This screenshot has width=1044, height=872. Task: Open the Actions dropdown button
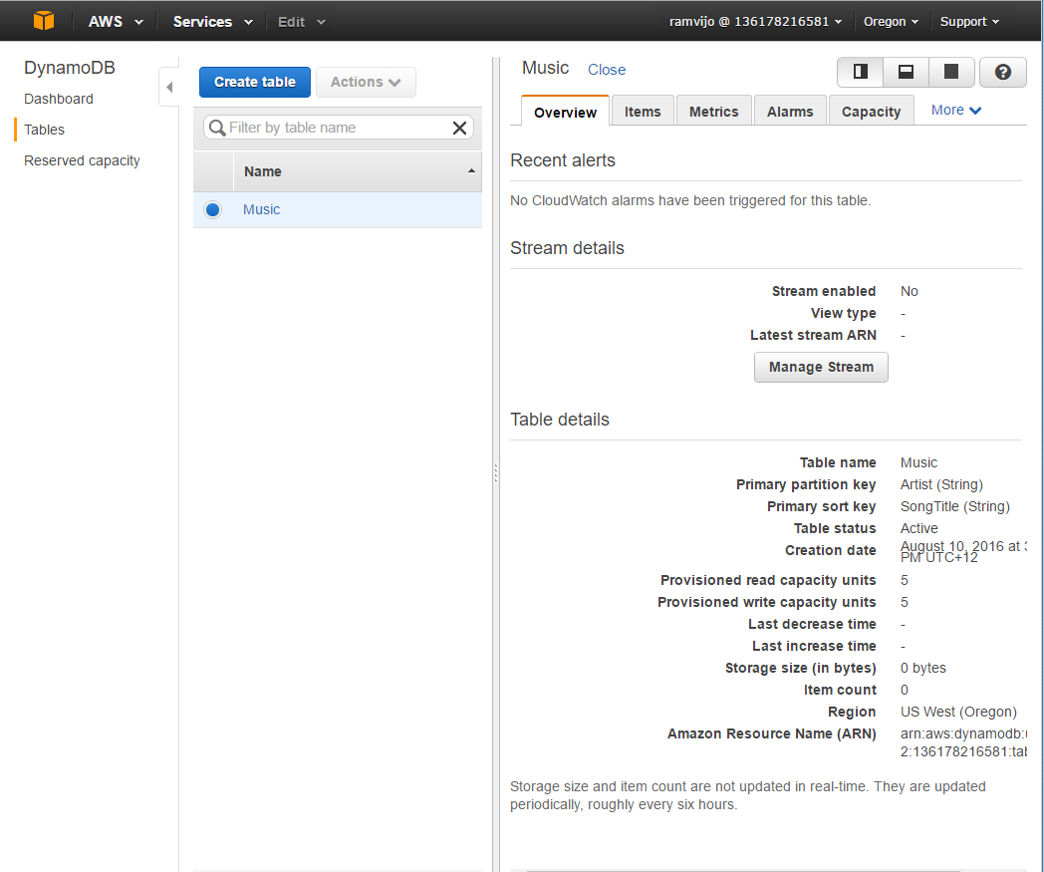click(366, 82)
